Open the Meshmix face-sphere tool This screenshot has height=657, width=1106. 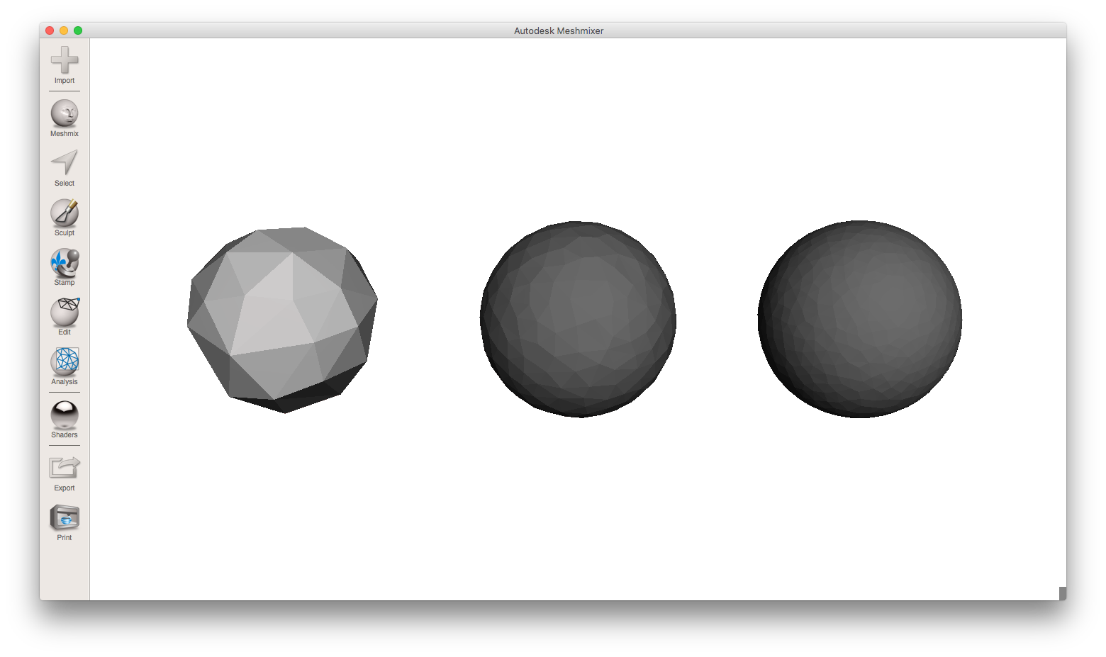click(65, 113)
